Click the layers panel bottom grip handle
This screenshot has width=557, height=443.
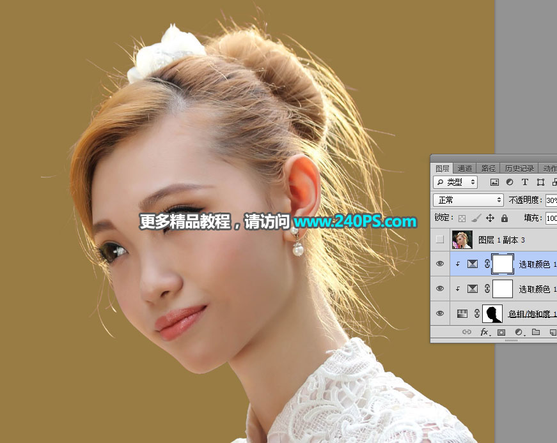pyautogui.click(x=511, y=340)
